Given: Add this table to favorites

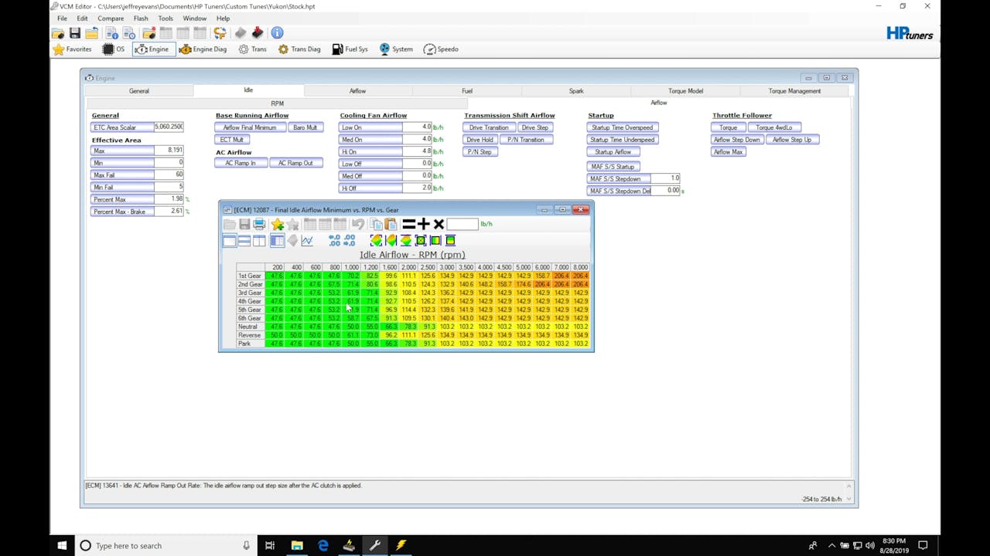Looking at the screenshot, I should (277, 224).
